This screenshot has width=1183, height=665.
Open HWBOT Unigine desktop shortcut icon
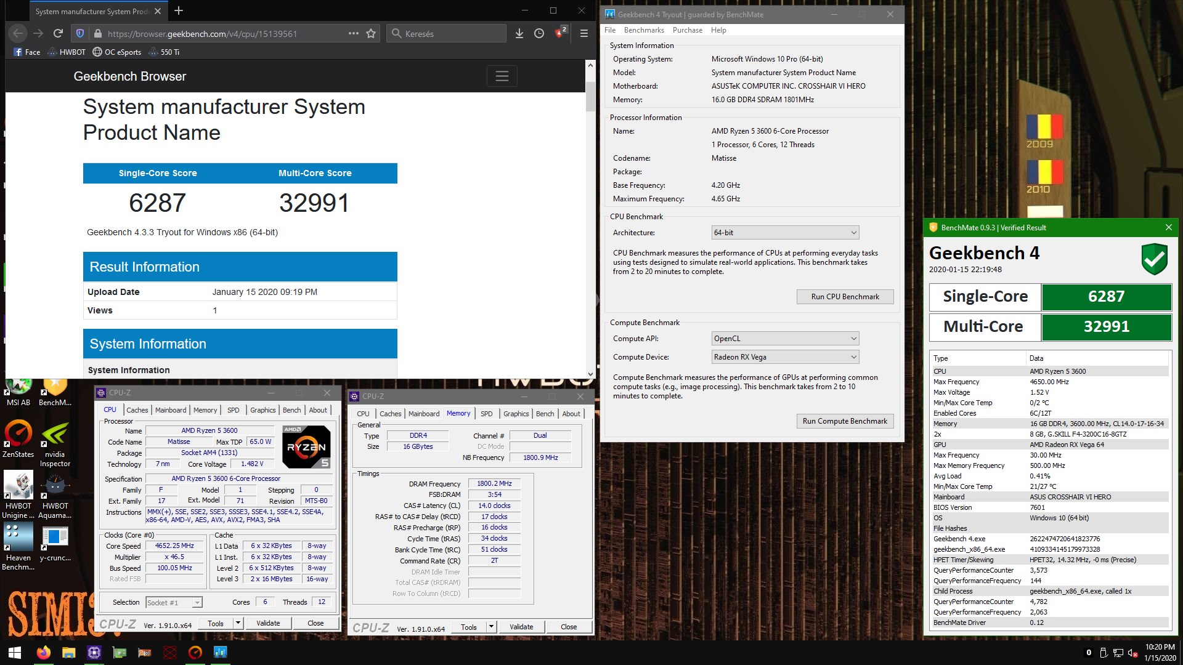pyautogui.click(x=18, y=496)
